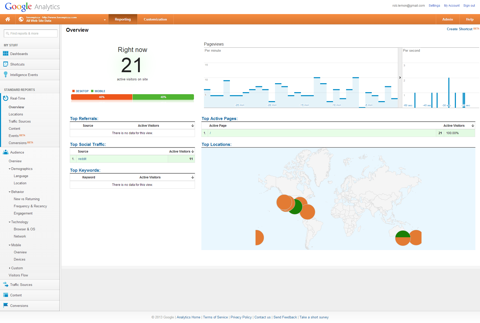This screenshot has height=323, width=480.
Task: Open the Engagement report
Action: 23,213
